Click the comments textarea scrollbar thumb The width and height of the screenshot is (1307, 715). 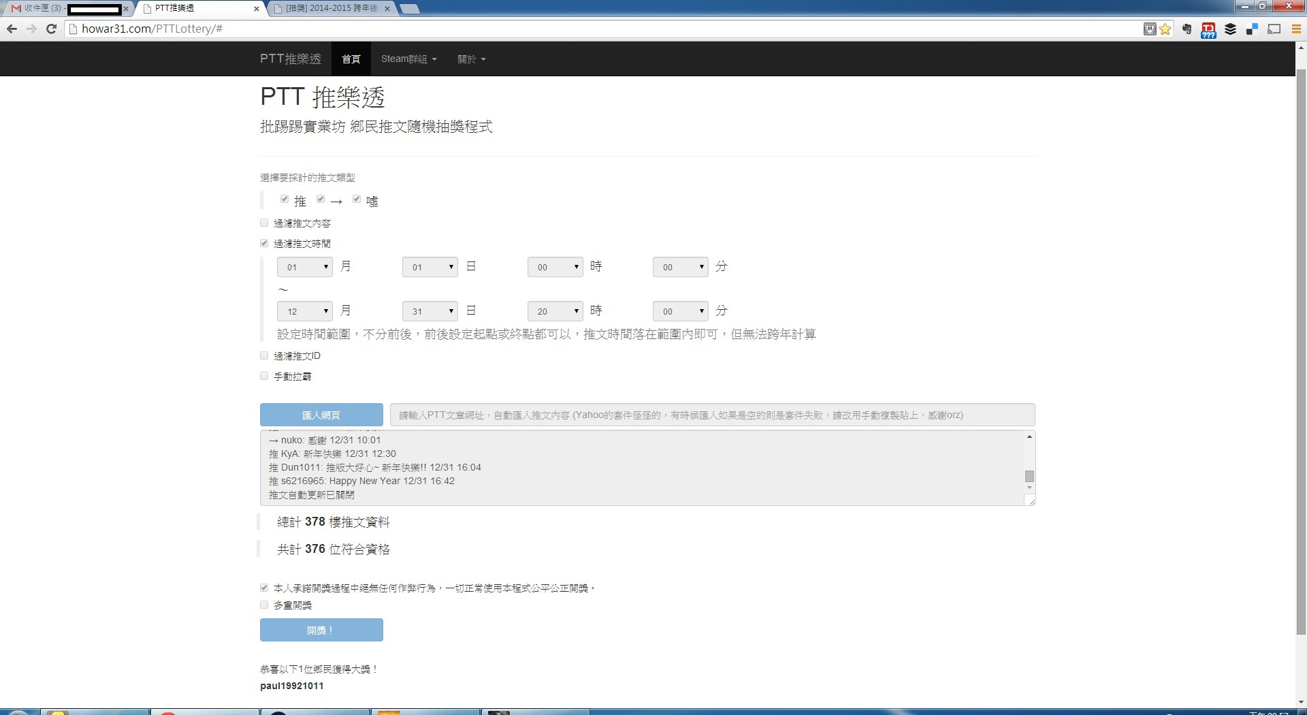(1029, 476)
